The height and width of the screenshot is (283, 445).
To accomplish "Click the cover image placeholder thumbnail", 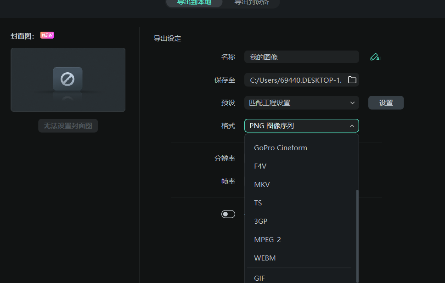I will (x=68, y=80).
